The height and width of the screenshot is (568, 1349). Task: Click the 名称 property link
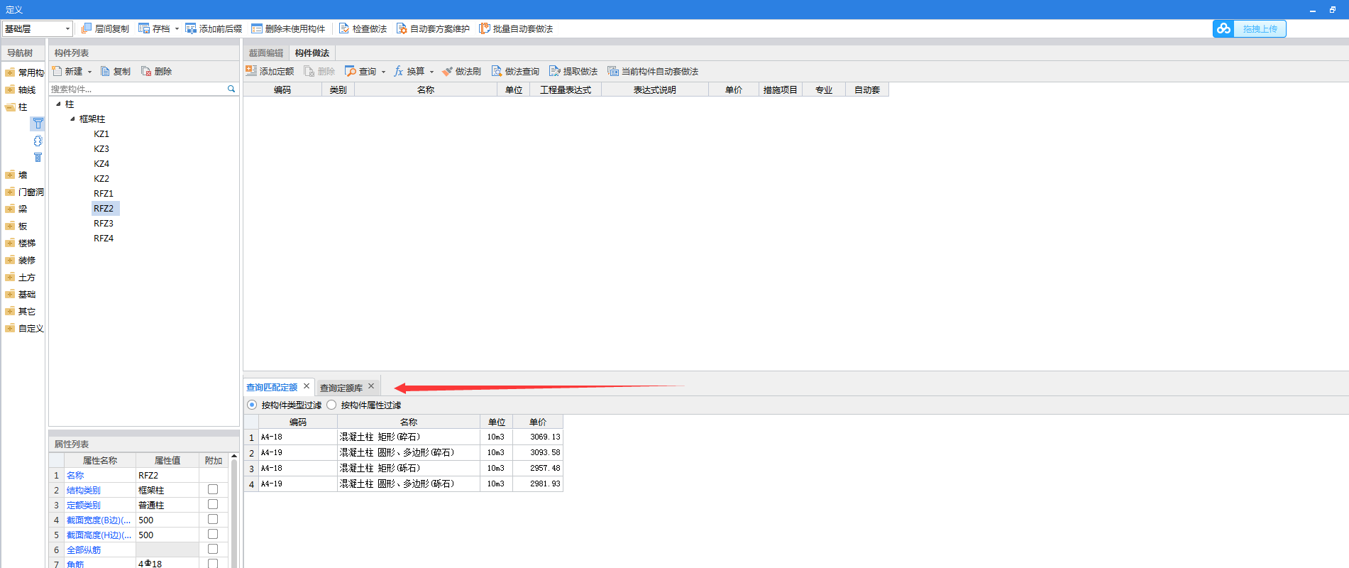(75, 475)
